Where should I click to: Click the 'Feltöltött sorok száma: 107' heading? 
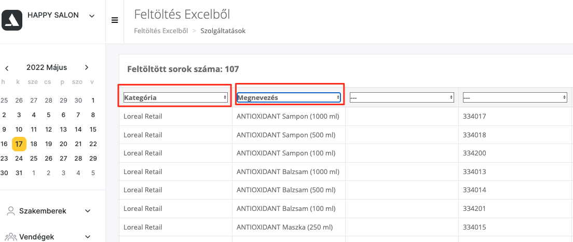tap(183, 69)
